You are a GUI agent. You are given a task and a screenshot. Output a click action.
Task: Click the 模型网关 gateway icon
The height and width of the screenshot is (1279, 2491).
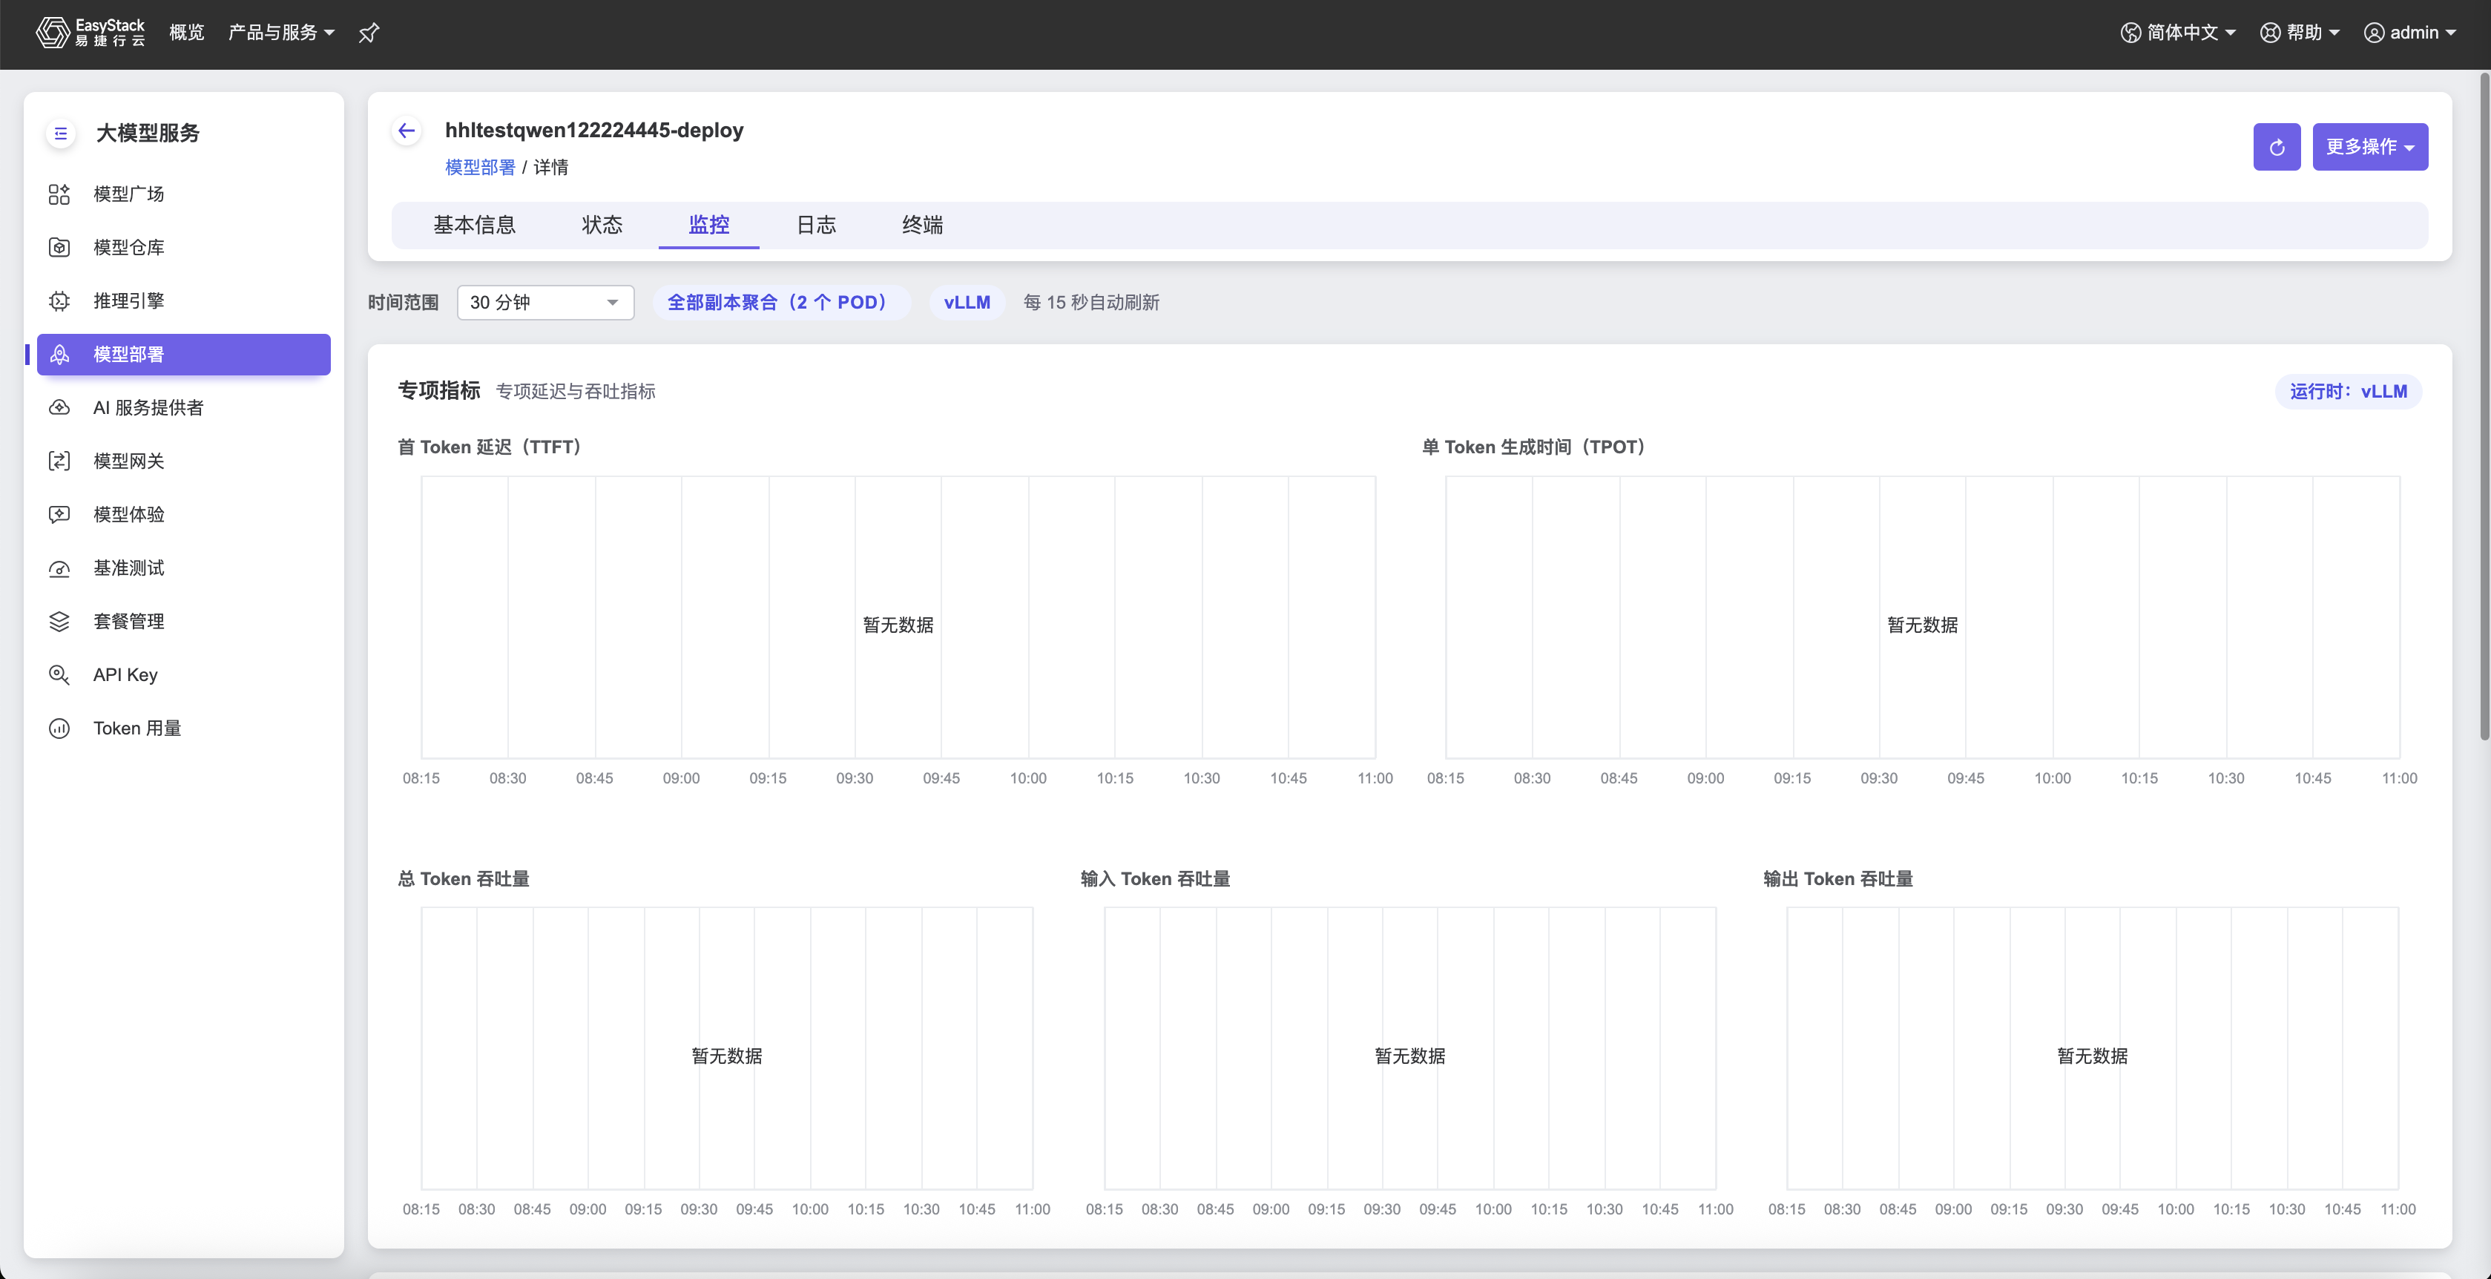click(x=59, y=461)
